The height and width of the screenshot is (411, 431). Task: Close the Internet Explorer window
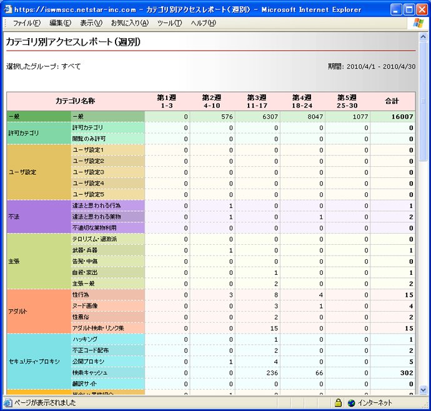coord(422,10)
